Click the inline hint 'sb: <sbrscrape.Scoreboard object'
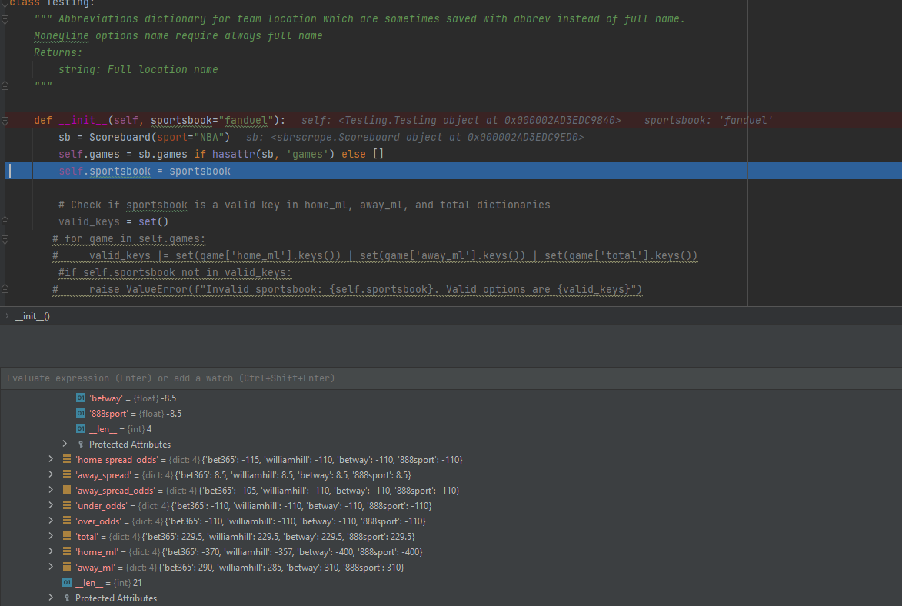The image size is (902, 606). [x=414, y=137]
